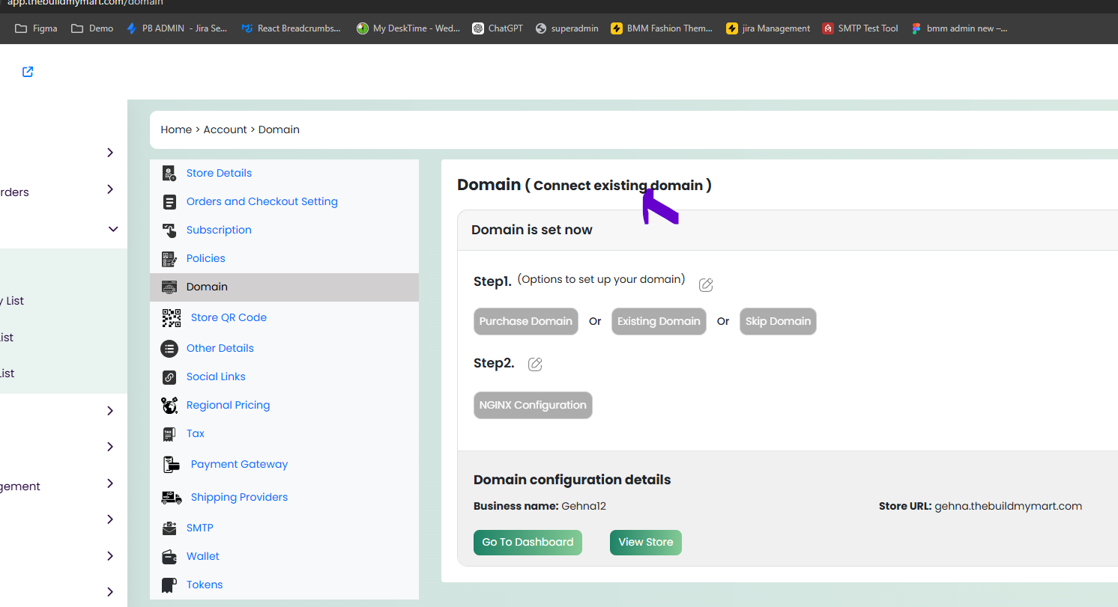Open the Figma bookmarks folder
This screenshot has height=607, width=1118.
[x=35, y=28]
